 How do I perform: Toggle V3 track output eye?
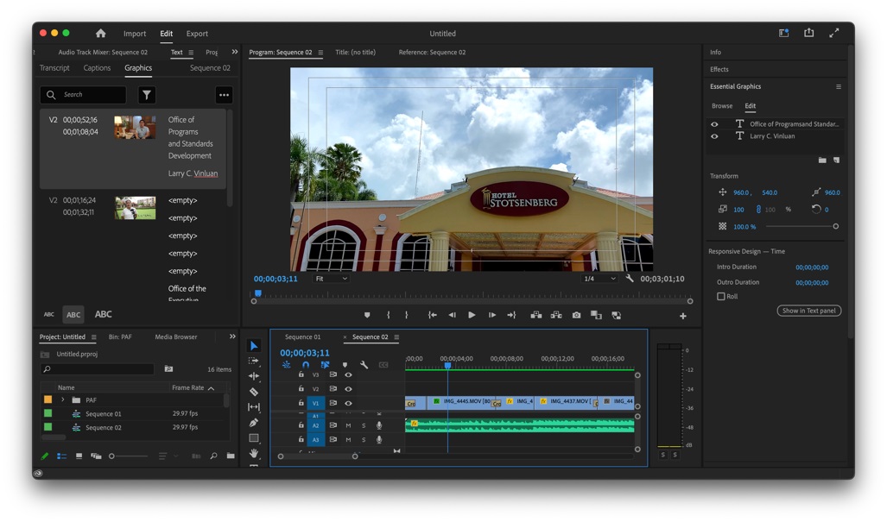(x=348, y=374)
